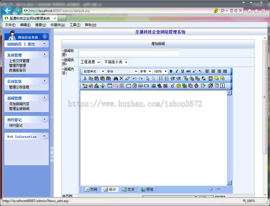Image resolution: width=270 pixels, height=206 pixels.
Task: Switch editor to 预览 preview mode
Action: click(147, 189)
